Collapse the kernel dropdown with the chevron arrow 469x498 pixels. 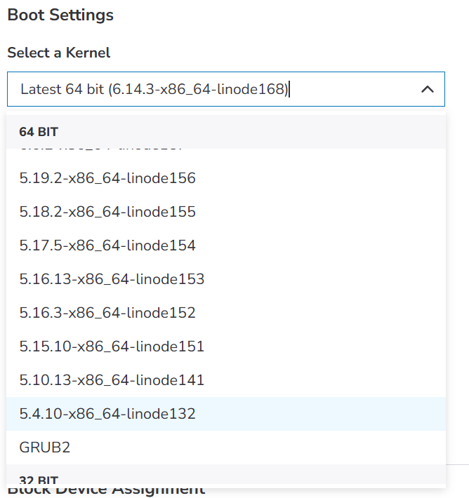[x=428, y=89]
